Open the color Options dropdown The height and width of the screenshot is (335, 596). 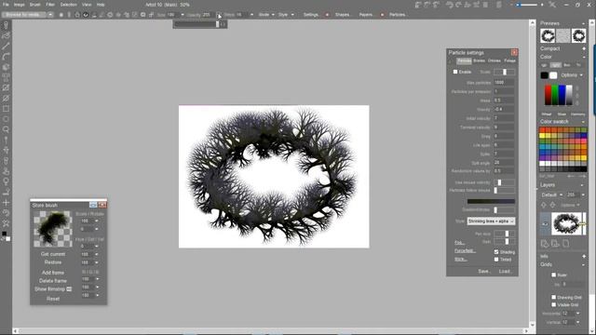click(572, 75)
